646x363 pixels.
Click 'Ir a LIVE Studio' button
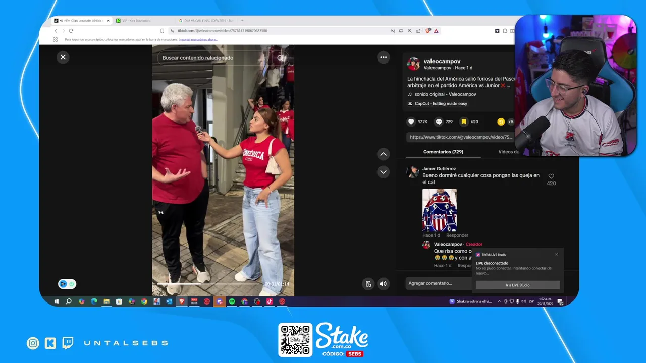click(518, 285)
